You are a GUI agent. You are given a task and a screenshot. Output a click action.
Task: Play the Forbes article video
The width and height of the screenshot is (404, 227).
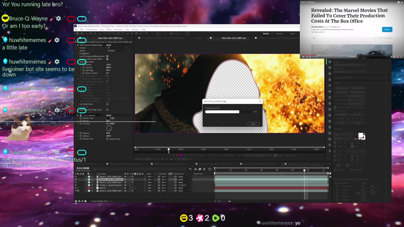(303, 57)
